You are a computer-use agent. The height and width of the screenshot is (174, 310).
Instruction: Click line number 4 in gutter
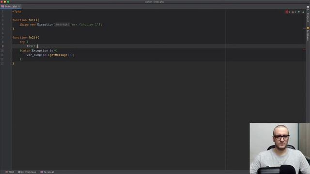tap(2, 25)
